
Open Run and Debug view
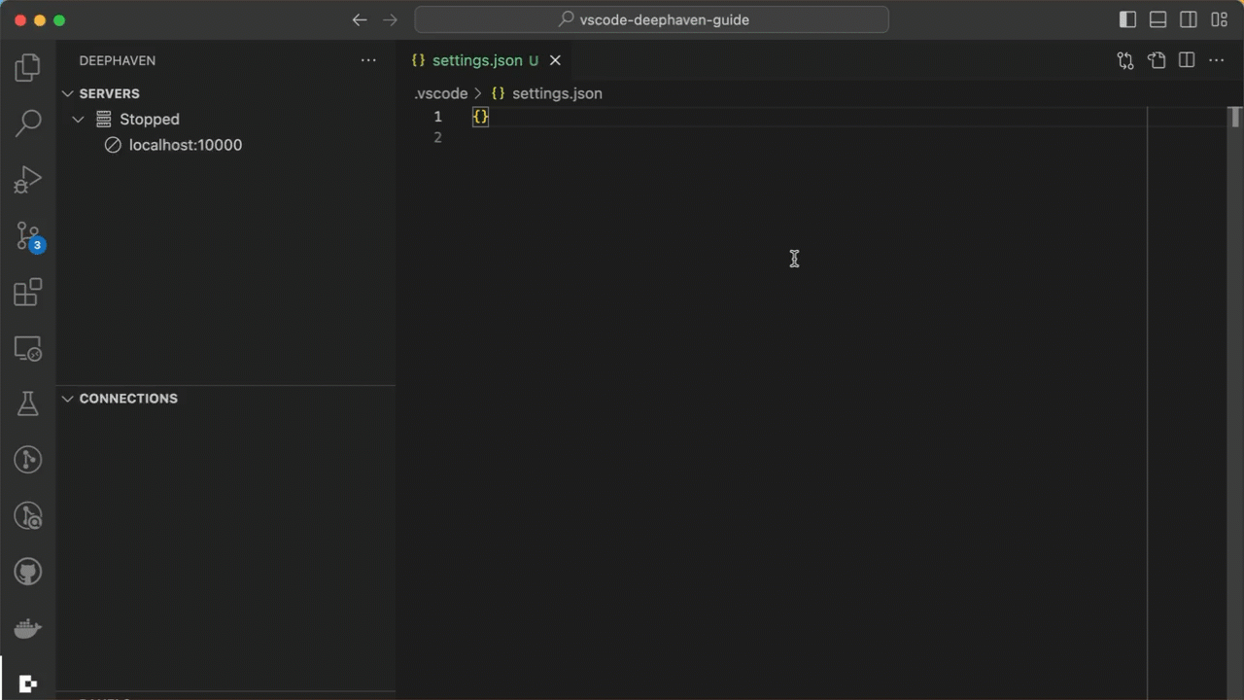coord(28,180)
